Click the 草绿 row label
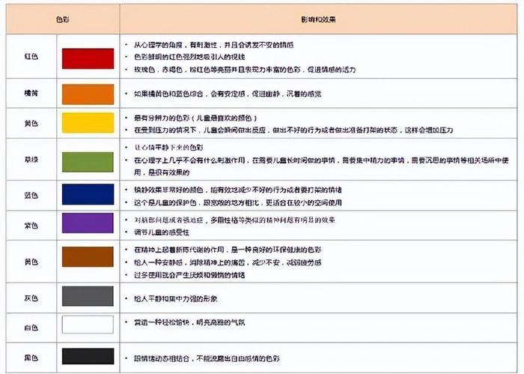 (31, 162)
